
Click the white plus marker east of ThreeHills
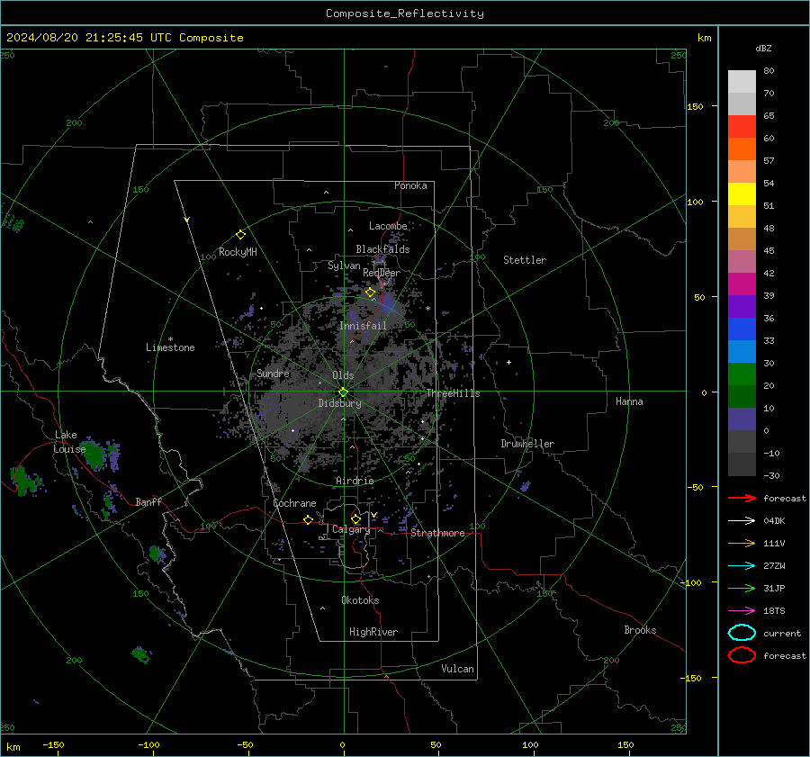[x=508, y=362]
